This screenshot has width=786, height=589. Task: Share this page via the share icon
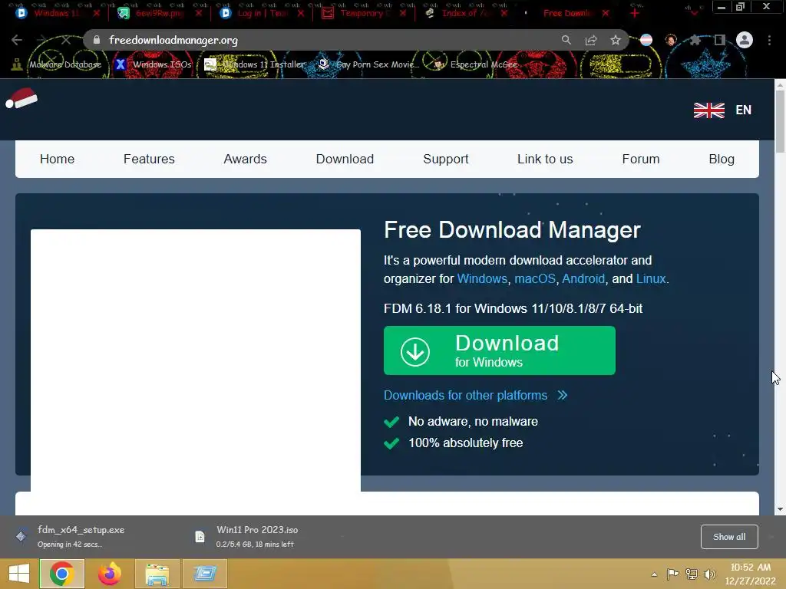(x=591, y=40)
